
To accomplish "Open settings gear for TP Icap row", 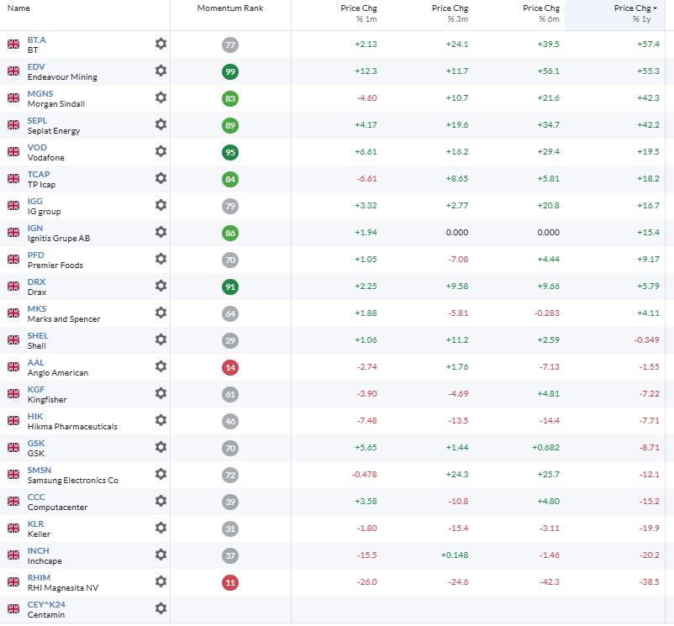I will (x=161, y=178).
